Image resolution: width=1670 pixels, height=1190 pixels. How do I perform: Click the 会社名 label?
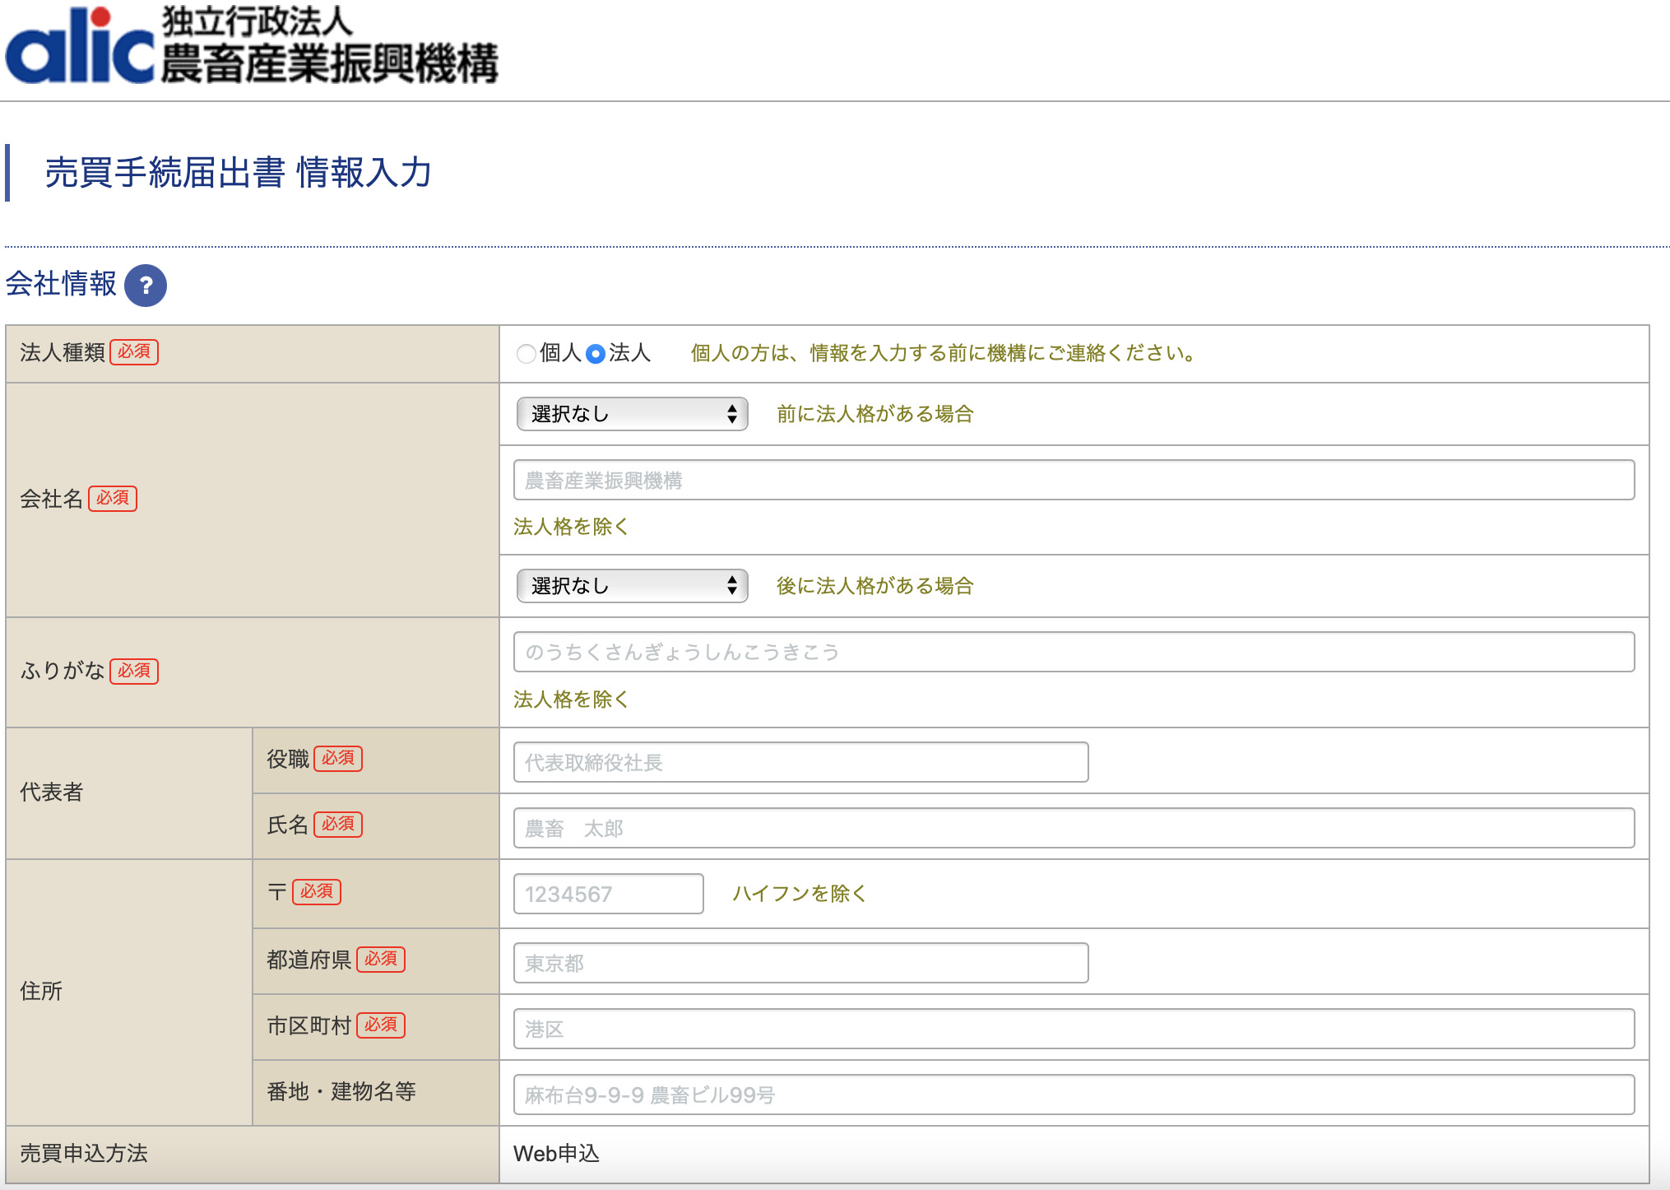click(x=51, y=499)
